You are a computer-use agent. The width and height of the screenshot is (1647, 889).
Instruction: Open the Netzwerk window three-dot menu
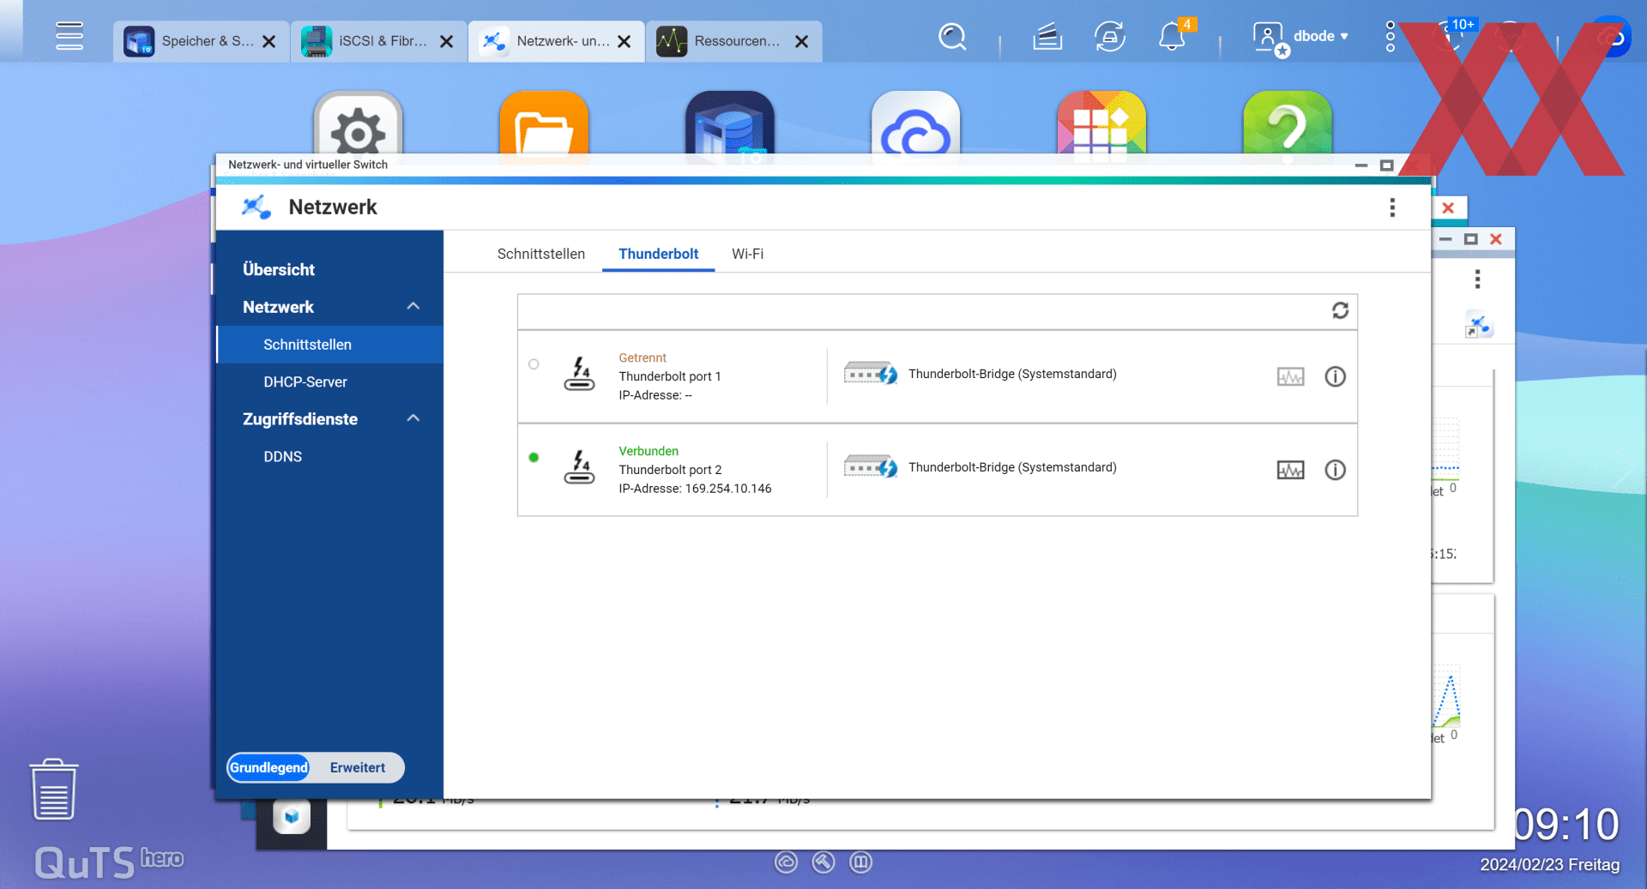(x=1392, y=207)
